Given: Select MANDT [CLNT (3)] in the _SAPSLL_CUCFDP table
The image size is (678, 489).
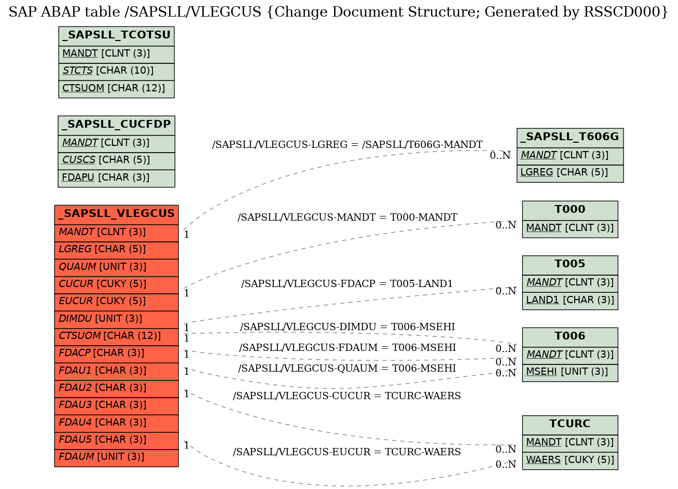Looking at the screenshot, I should (116, 143).
